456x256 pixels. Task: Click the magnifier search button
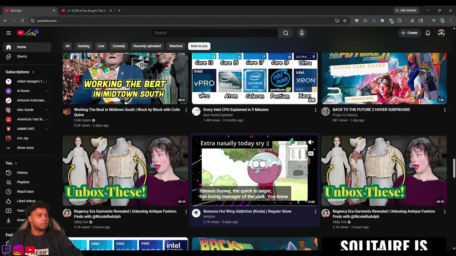286,33
